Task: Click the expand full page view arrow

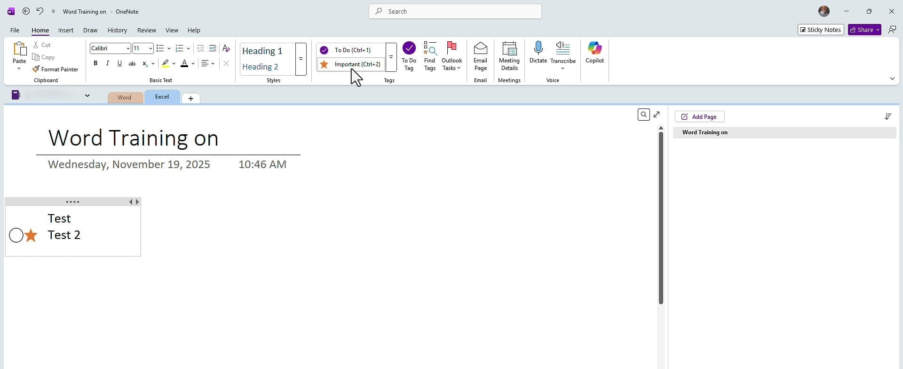Action: 657,114
